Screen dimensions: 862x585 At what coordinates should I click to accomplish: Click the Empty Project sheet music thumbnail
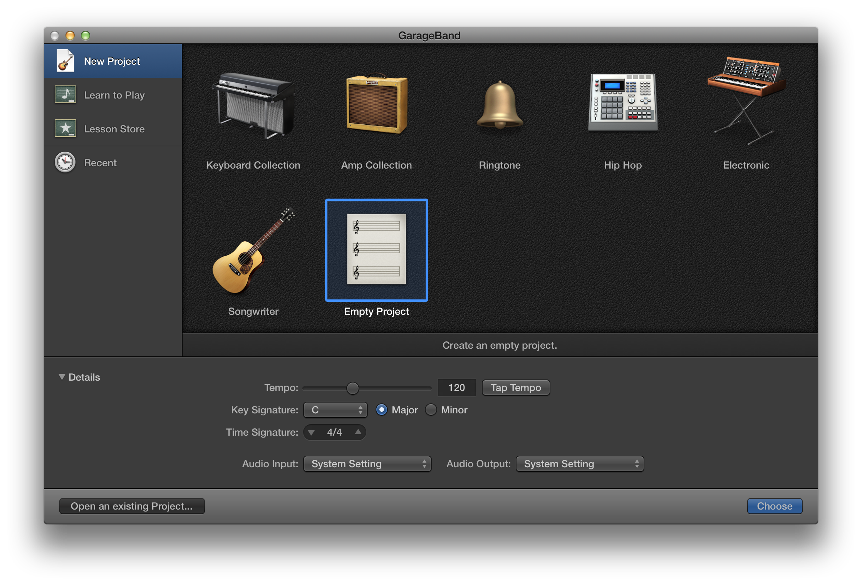click(x=376, y=250)
